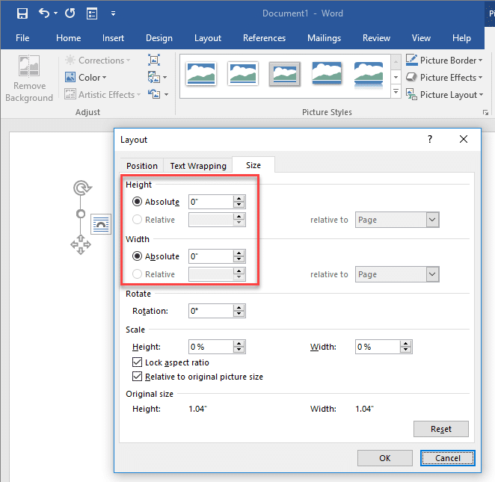The width and height of the screenshot is (495, 482).
Task: Close the Layout dialog with X
Action: 464,139
